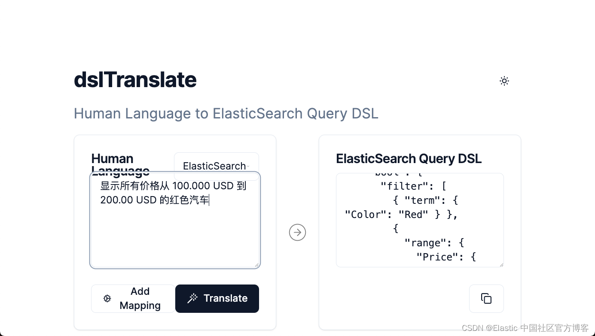Click the dslTranslate heading

click(x=135, y=80)
